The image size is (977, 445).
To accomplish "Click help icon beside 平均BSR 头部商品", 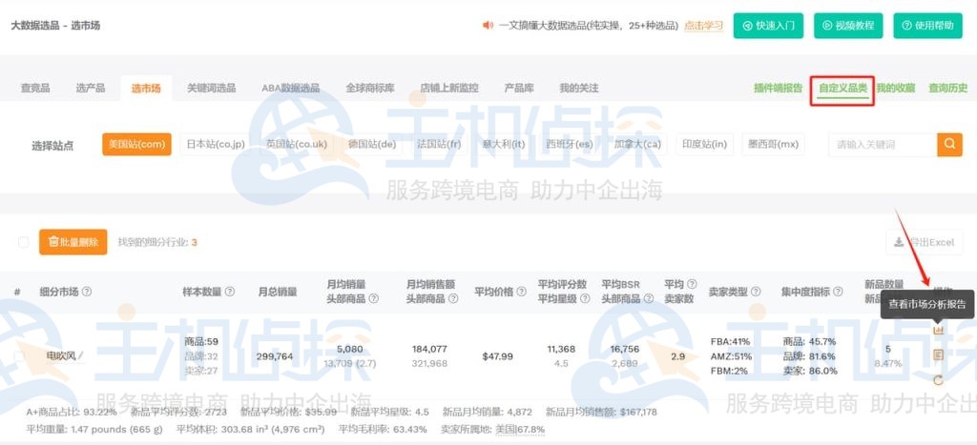I will (x=649, y=299).
